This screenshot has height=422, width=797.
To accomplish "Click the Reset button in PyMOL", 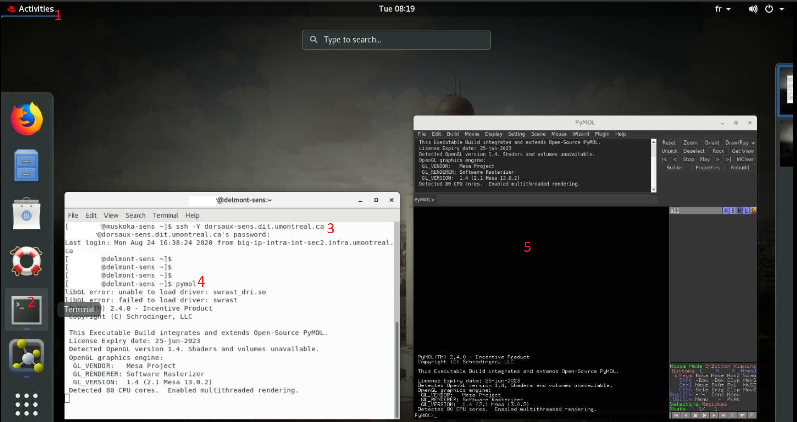I will pos(669,143).
